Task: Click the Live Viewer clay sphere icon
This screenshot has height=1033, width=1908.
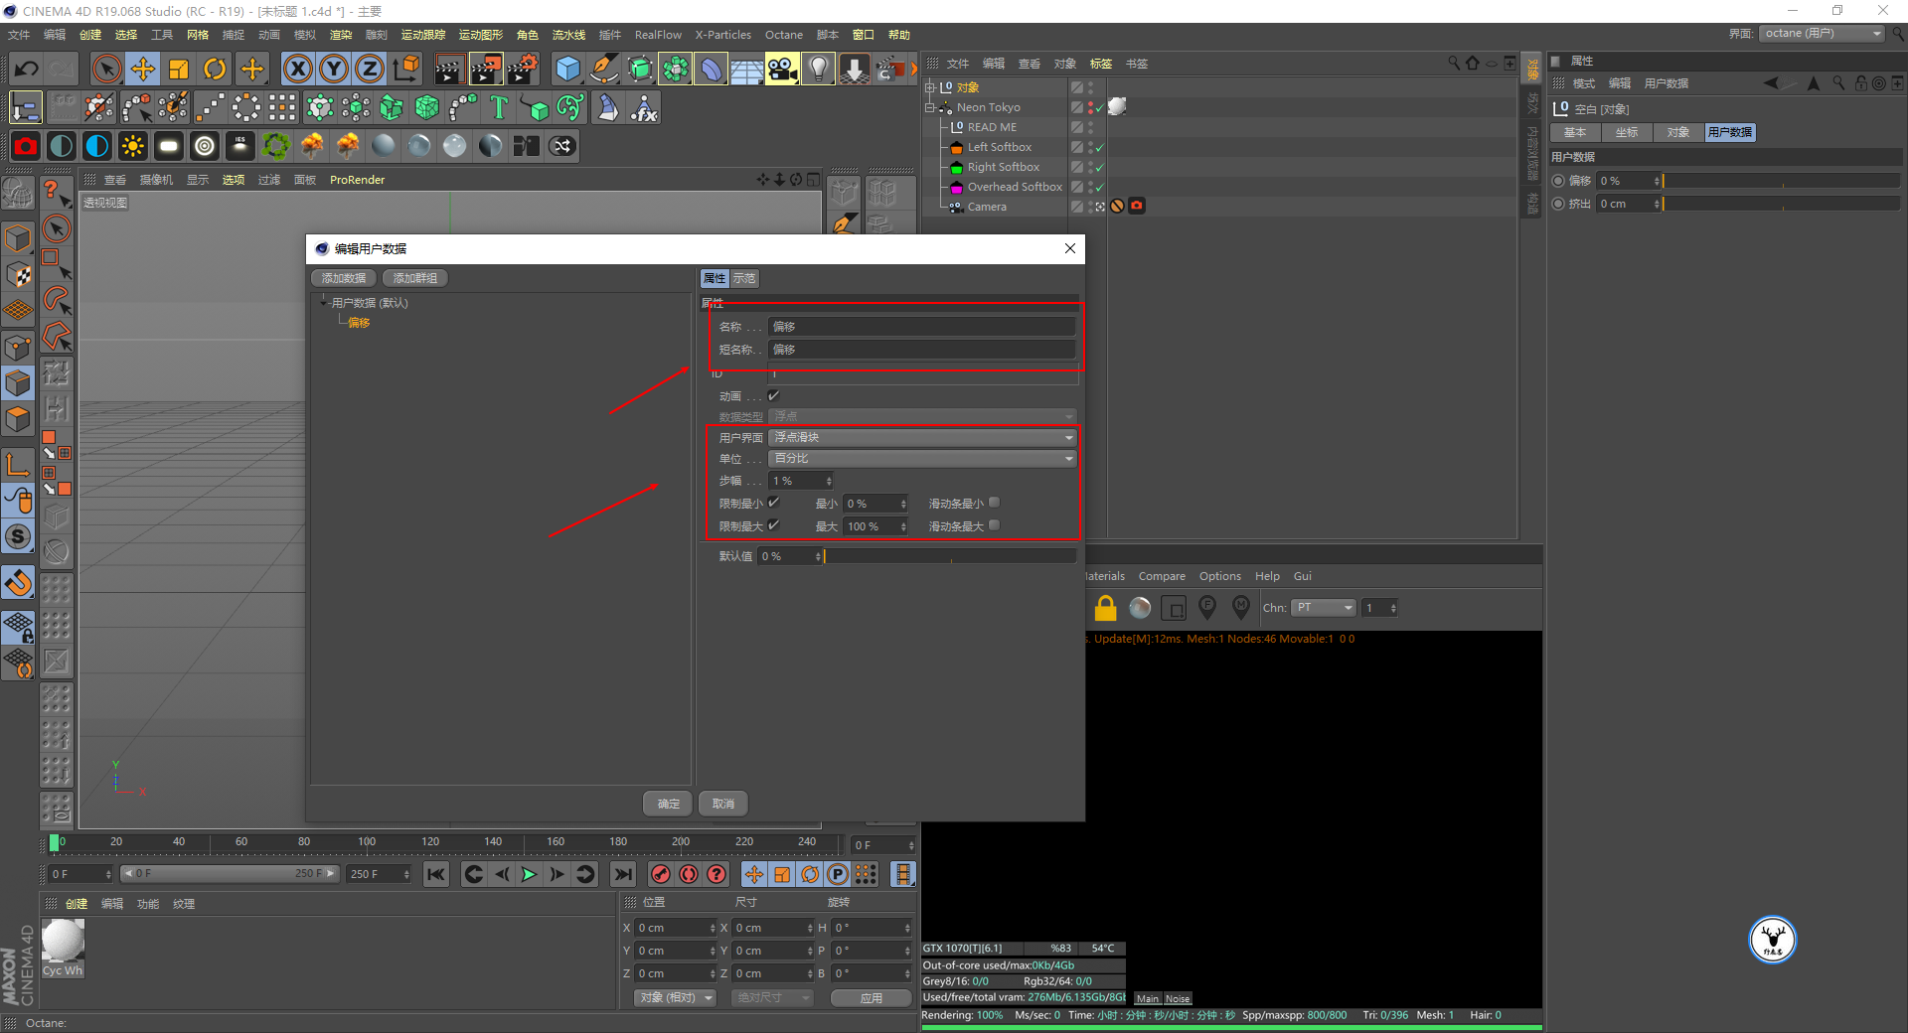Action: (x=1140, y=608)
